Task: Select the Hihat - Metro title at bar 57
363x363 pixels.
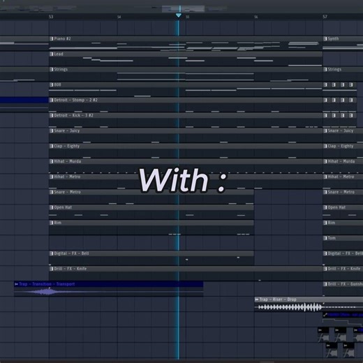Action: pyautogui.click(x=341, y=177)
